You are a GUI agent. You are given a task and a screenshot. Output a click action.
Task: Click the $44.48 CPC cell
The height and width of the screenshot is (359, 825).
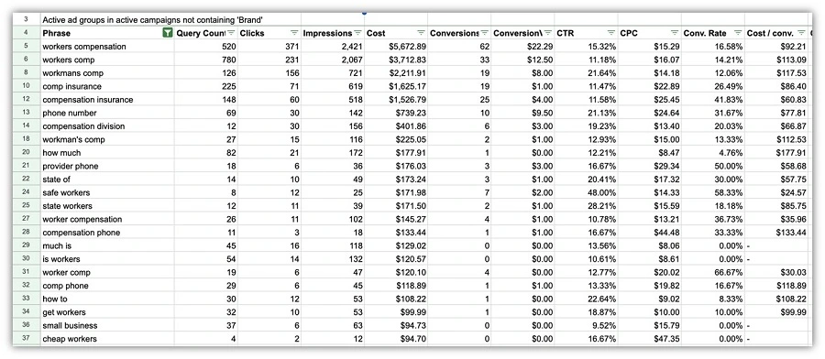(x=649, y=233)
